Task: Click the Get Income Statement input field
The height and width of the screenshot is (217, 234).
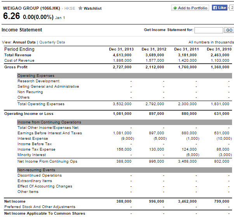Action: click(x=209, y=30)
